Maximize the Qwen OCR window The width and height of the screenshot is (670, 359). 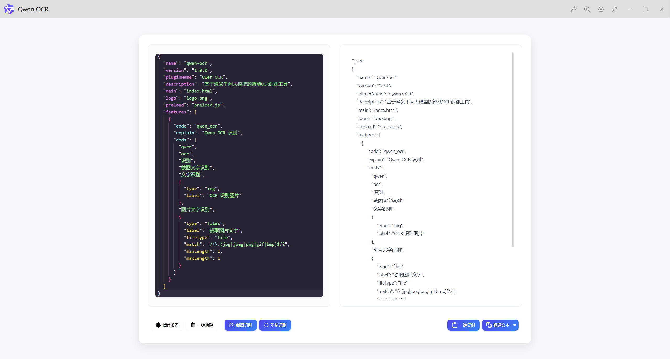[x=646, y=9]
